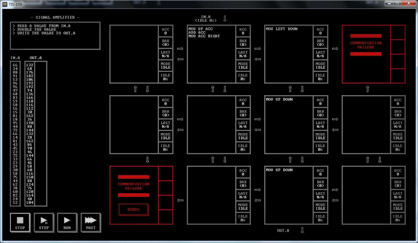Click the OUT.A list value 104

coord(30,203)
